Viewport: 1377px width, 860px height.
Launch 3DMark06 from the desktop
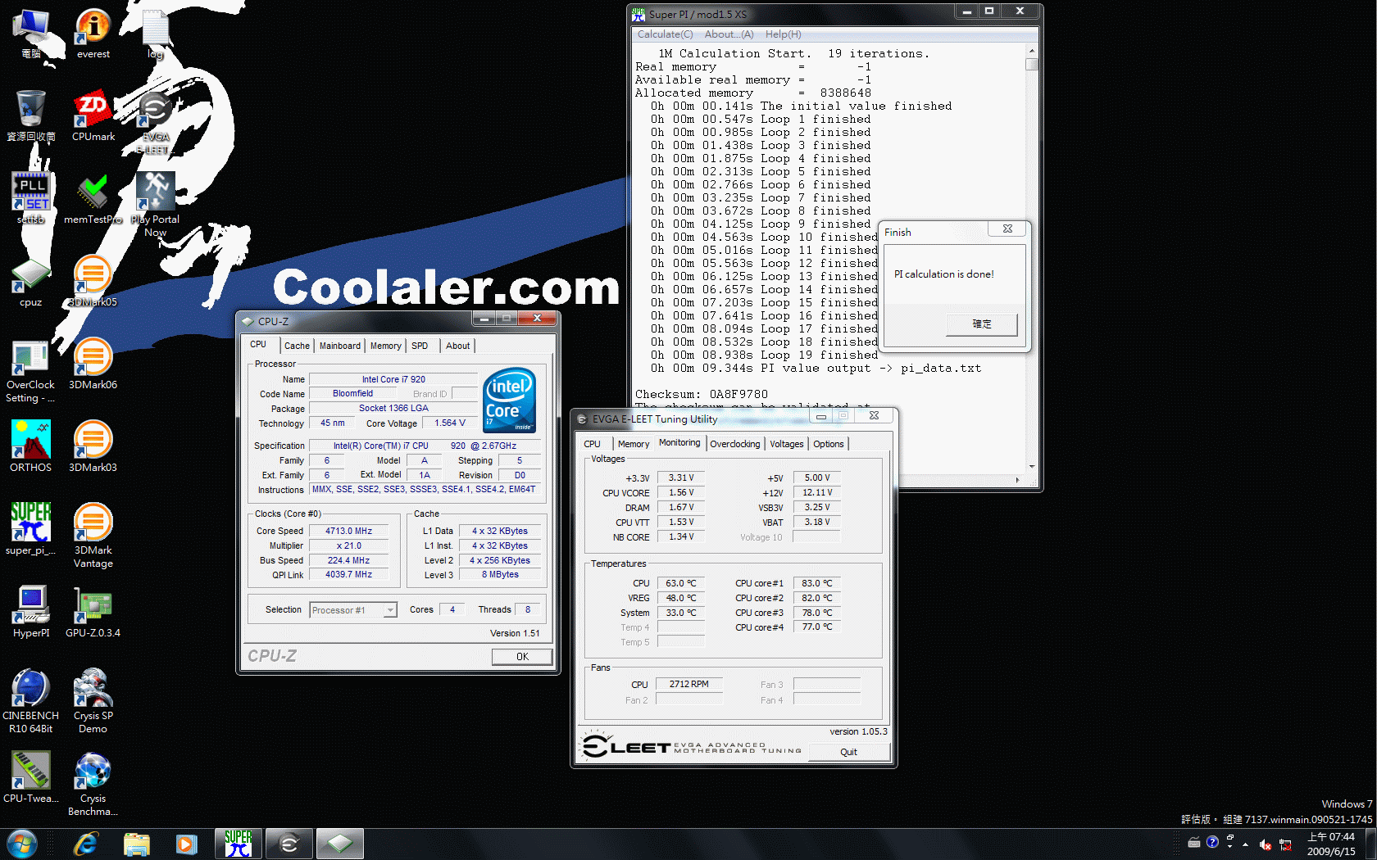(93, 364)
